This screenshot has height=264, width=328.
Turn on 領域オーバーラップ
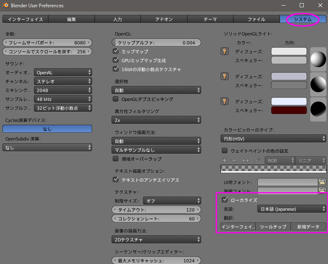tap(116, 159)
